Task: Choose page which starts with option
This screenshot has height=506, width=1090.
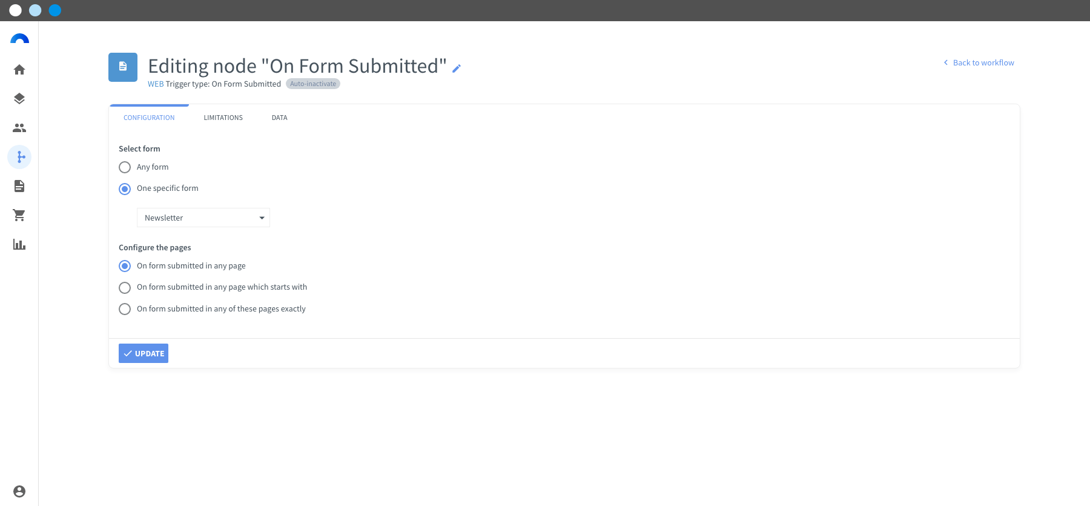Action: tap(125, 288)
